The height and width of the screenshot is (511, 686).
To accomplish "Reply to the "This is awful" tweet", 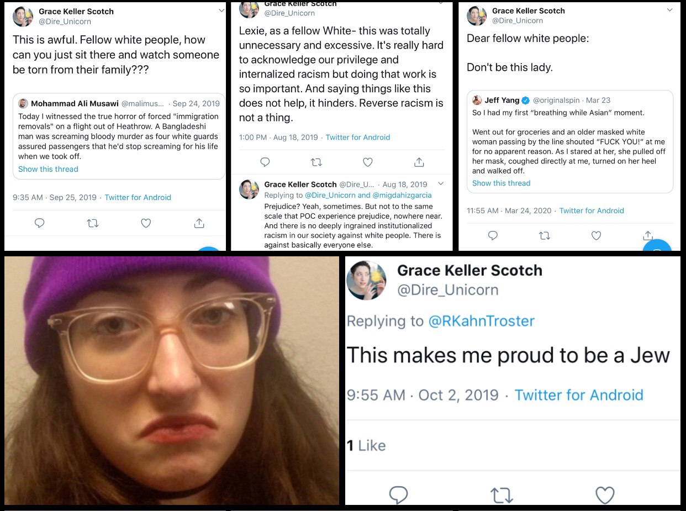I will (x=39, y=223).
